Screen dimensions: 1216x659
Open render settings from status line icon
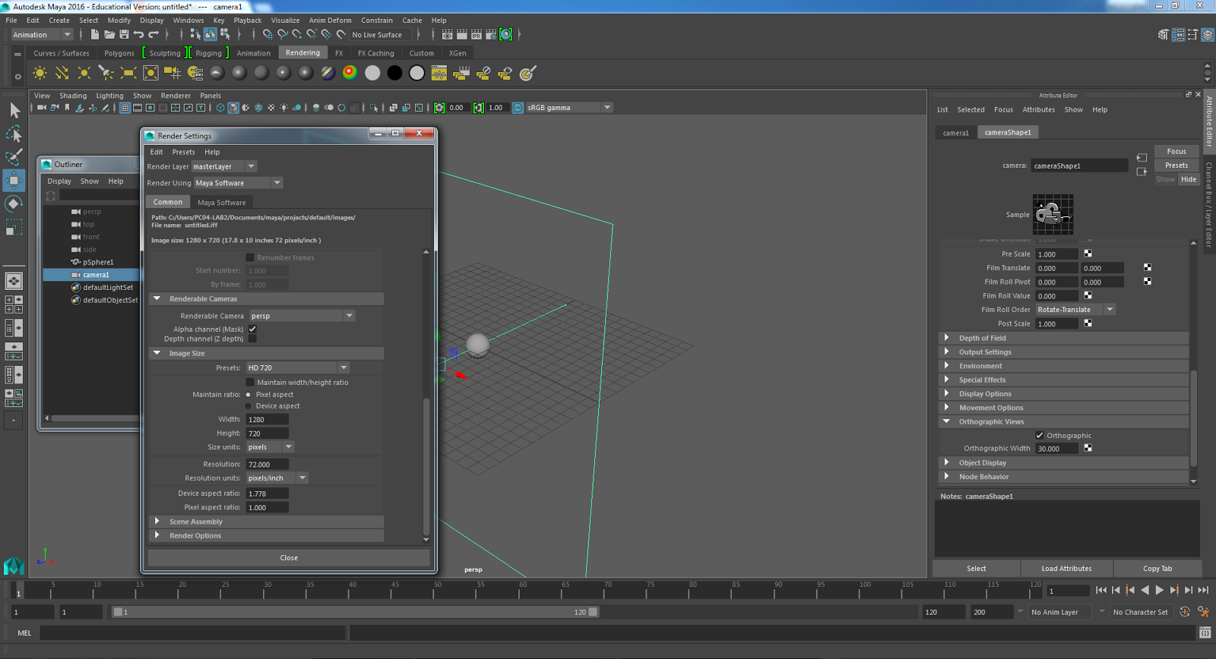pos(491,35)
